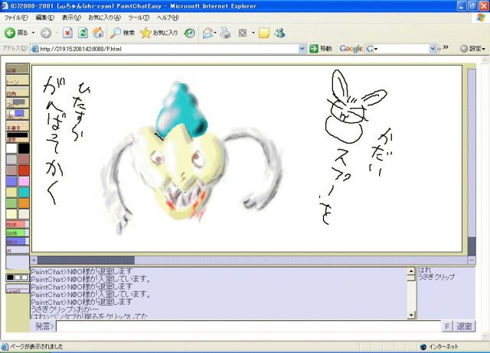The image size is (490, 353).
Task: Click the green G color slider
Action: tap(18, 232)
